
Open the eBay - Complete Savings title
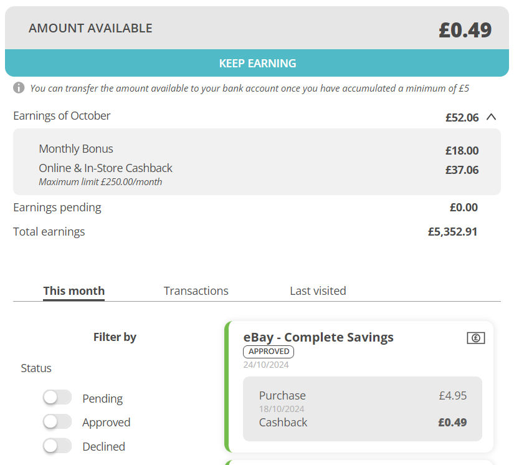[x=318, y=337]
